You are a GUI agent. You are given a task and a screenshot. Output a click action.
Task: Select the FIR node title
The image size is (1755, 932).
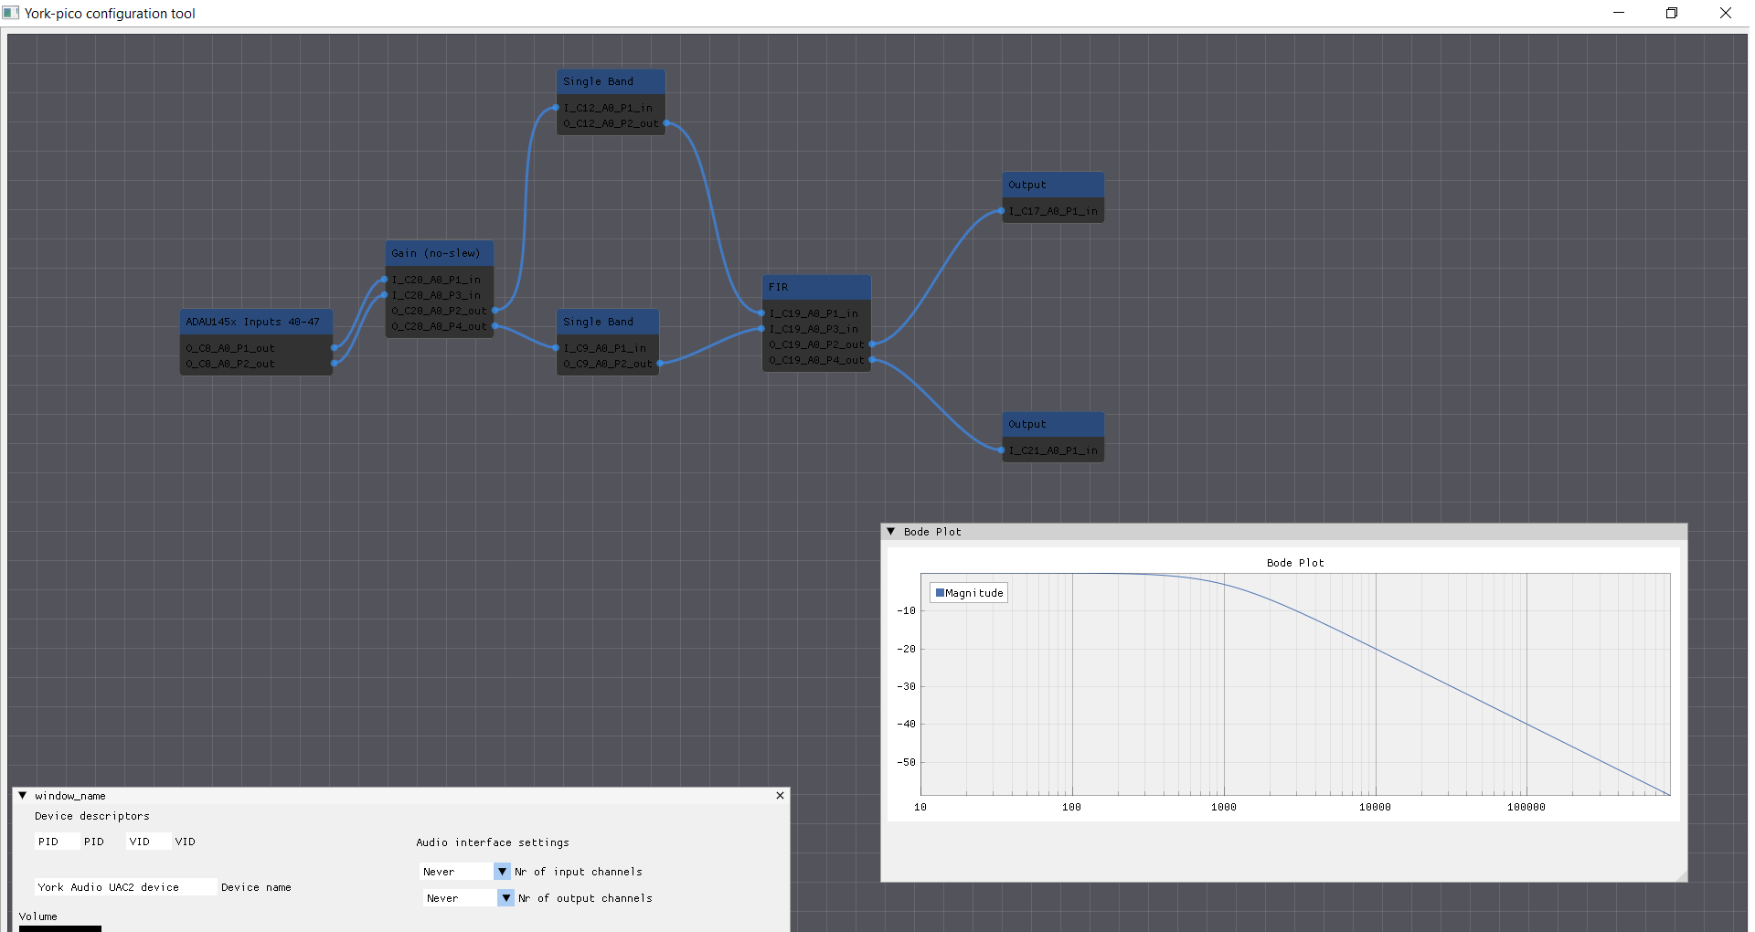click(x=816, y=287)
